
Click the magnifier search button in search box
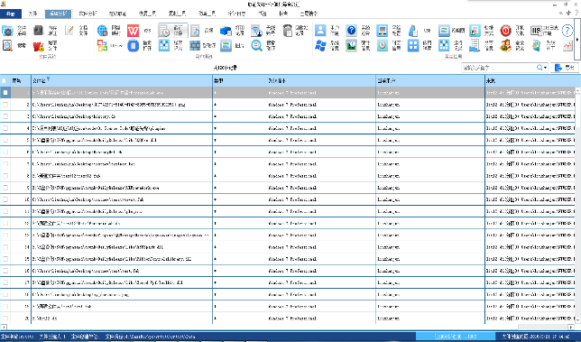pos(539,68)
